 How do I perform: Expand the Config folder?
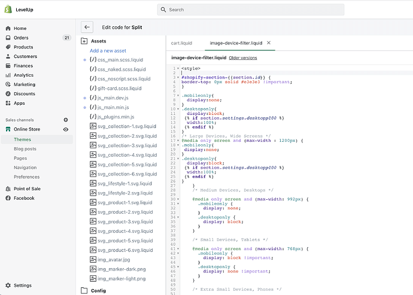[98, 290]
